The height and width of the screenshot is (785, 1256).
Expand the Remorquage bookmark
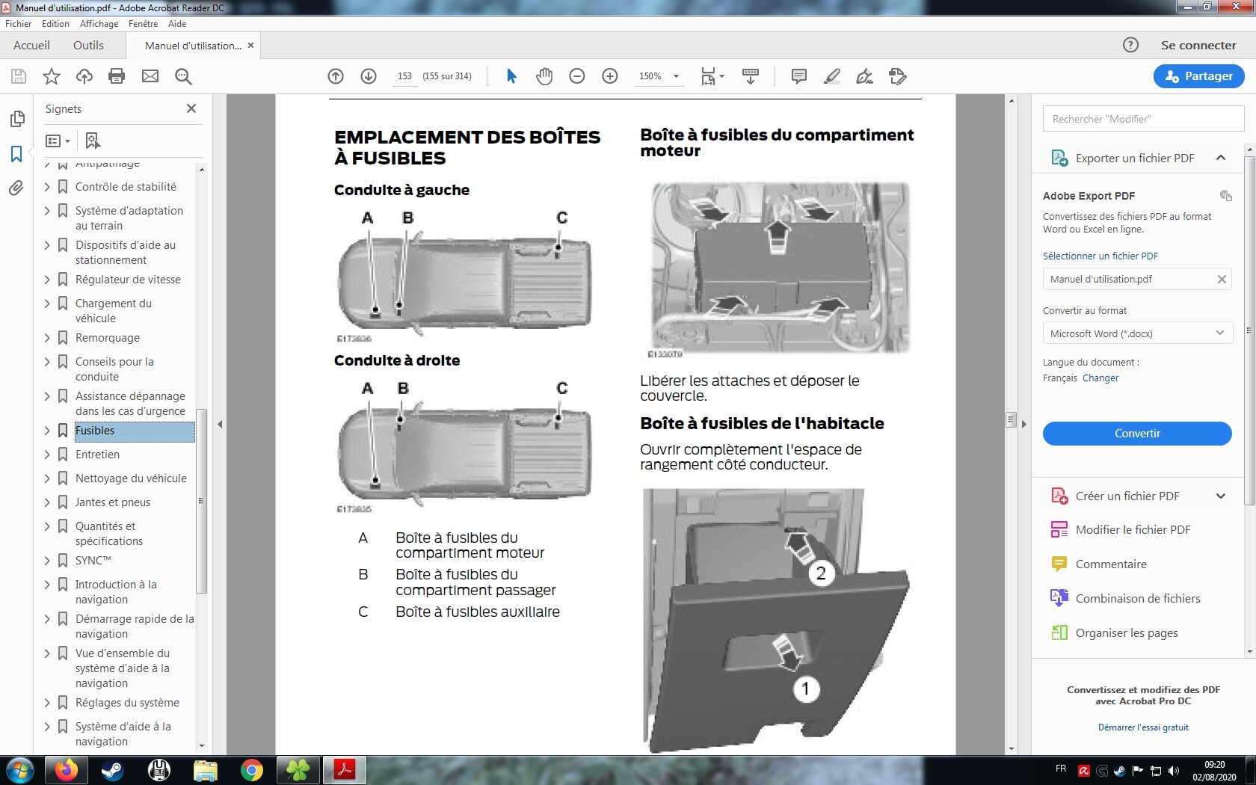[x=47, y=338]
